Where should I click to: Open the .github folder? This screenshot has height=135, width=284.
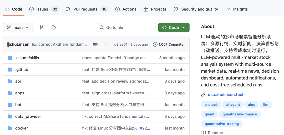pyautogui.click(x=22, y=69)
